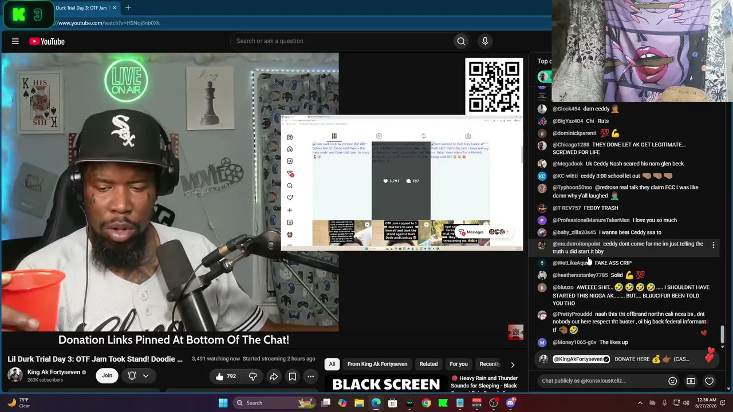Click the Join membership button
The image size is (733, 412).
[107, 375]
